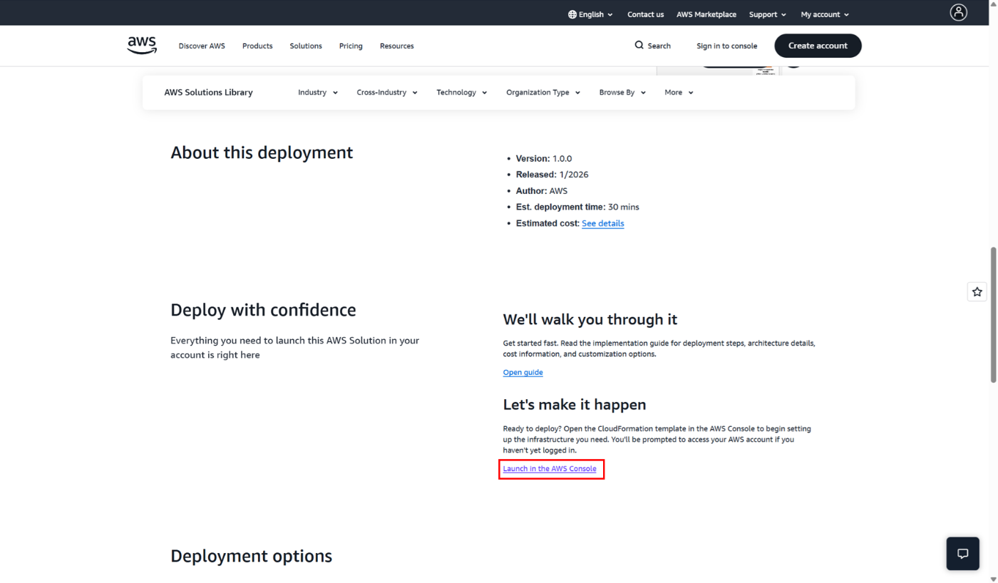
Task: Open the Products menu
Action: [x=257, y=46]
